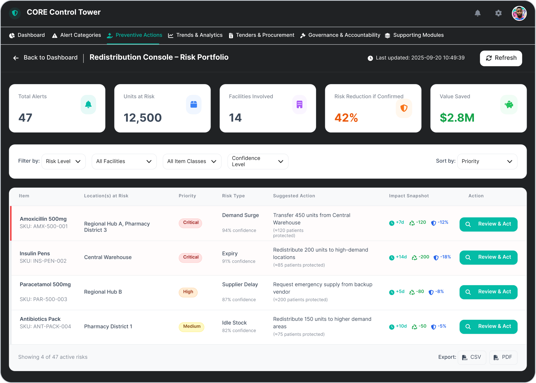
Task: Open the notifications bell icon
Action: click(x=478, y=13)
